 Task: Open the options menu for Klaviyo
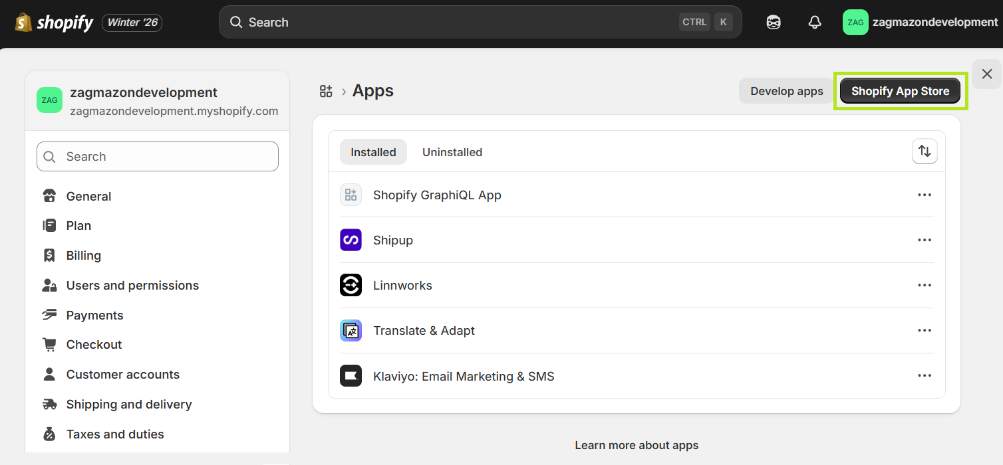925,375
